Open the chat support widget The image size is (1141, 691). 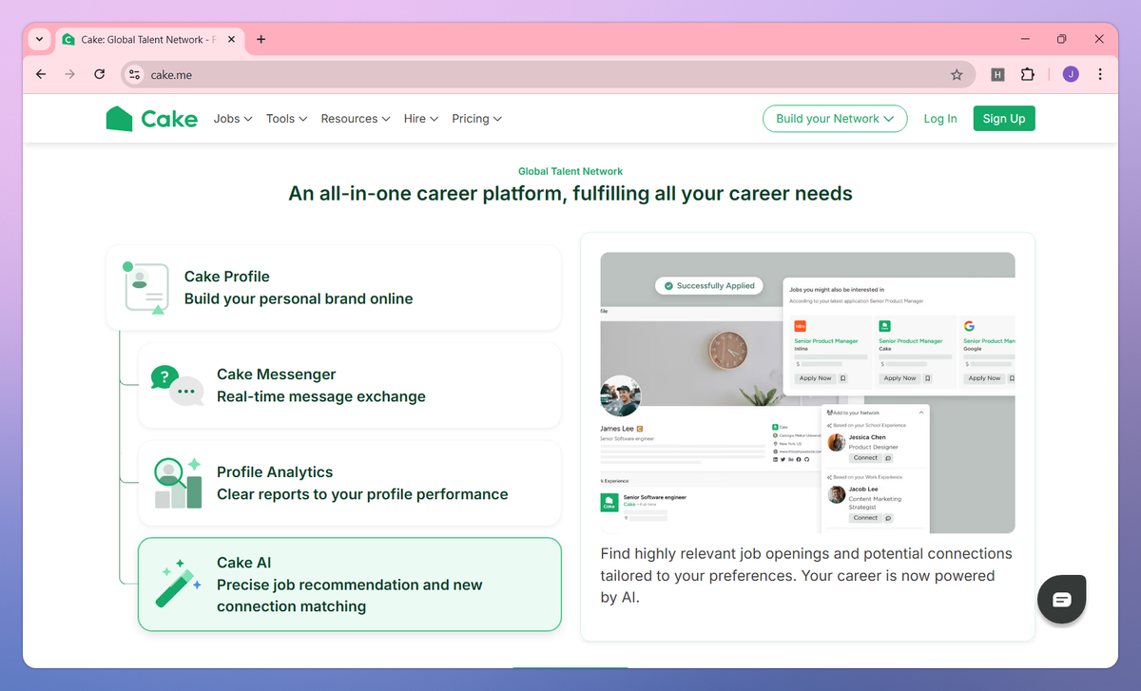pos(1061,599)
